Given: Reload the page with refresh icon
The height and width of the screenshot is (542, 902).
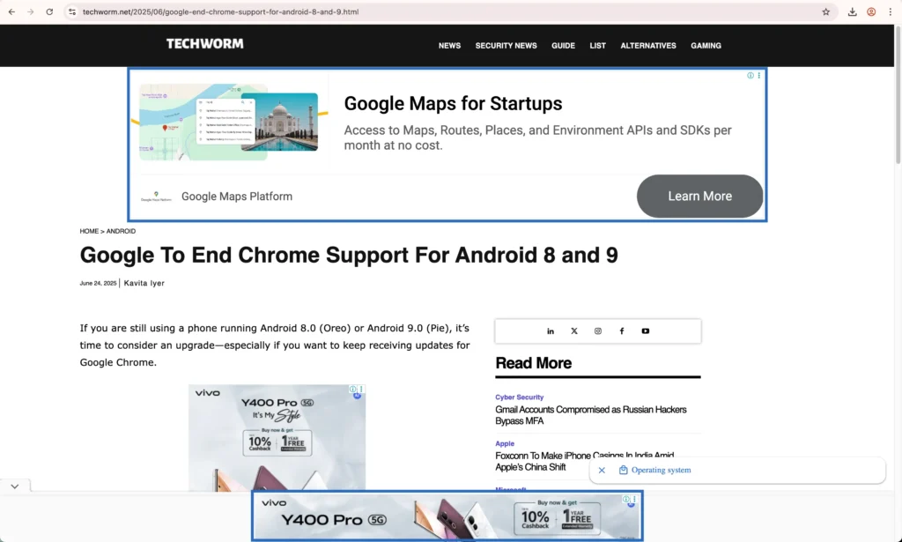Looking at the screenshot, I should (x=49, y=11).
